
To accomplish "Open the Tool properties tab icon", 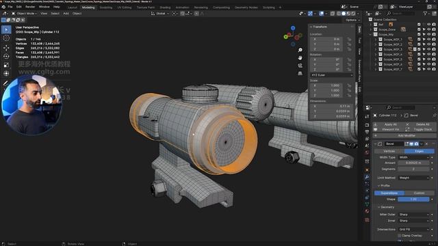I will coord(367,116).
